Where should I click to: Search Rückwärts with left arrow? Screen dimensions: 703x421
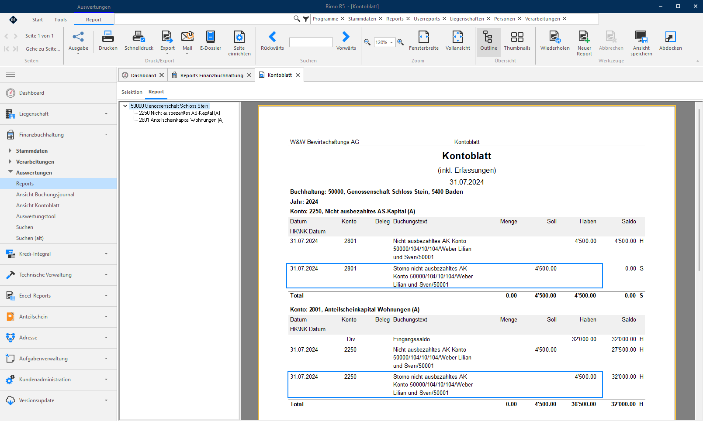tap(272, 37)
